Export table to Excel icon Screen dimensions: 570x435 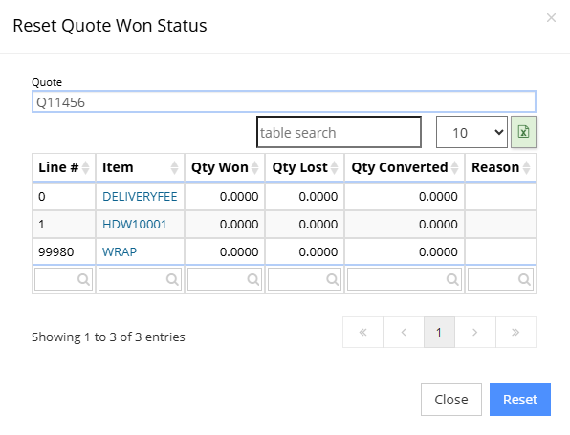point(523,132)
